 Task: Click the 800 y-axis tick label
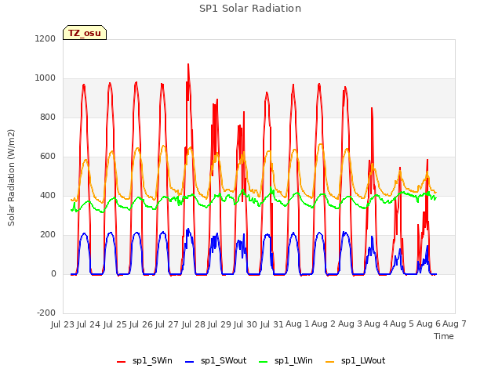click(48, 117)
